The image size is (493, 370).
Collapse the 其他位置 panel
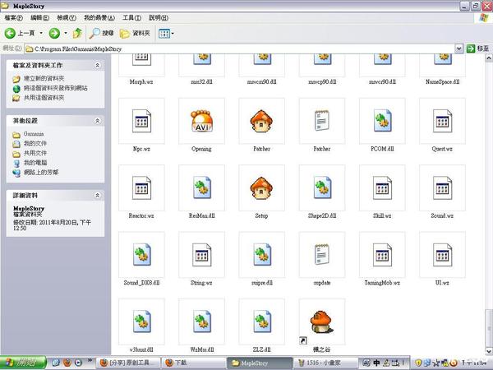pos(99,120)
